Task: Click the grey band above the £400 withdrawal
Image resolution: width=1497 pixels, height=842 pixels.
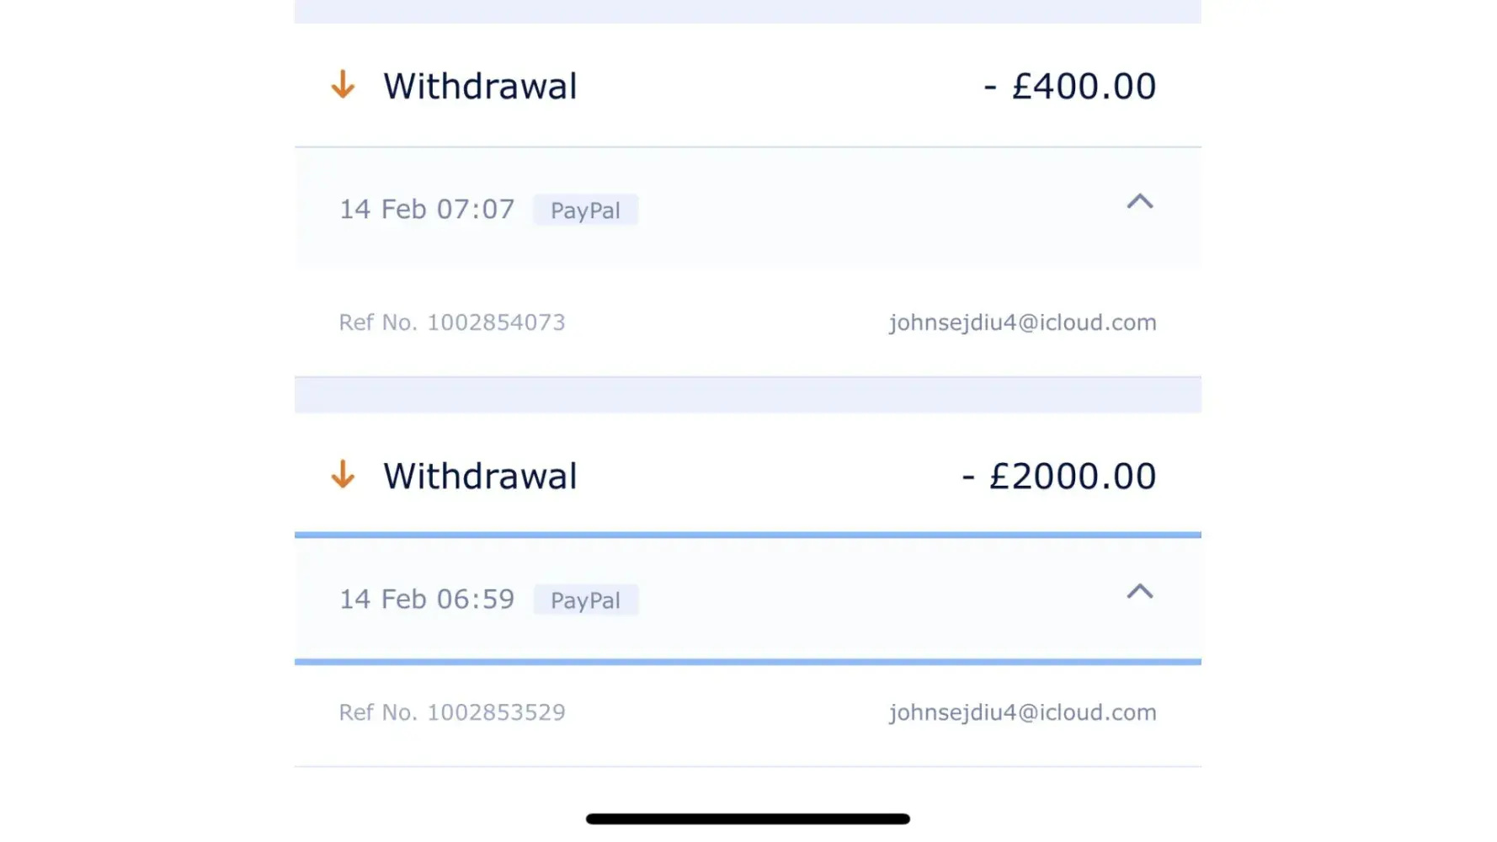Action: click(x=748, y=11)
